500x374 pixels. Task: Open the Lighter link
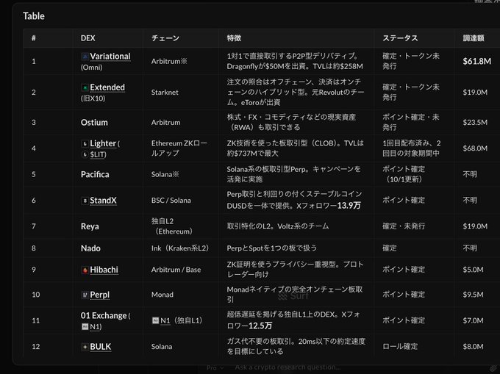click(103, 144)
